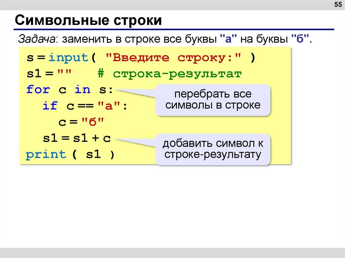Click the code line if c == "а":
345x258 pixels.
click(x=85, y=106)
